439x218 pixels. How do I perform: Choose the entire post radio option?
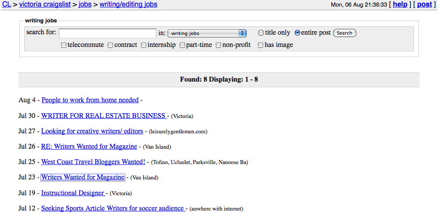(298, 33)
